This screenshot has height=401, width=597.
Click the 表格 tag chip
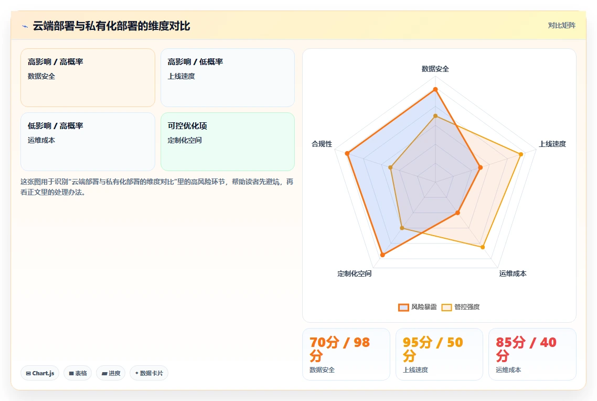[78, 373]
